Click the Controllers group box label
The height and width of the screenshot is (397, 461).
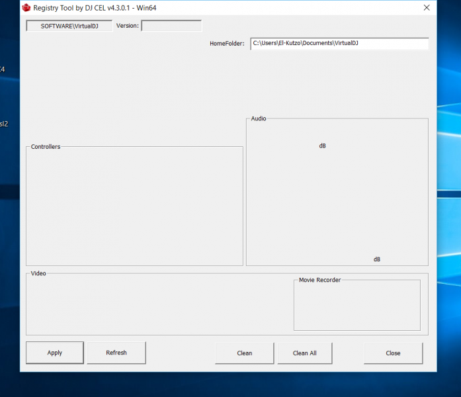point(46,147)
